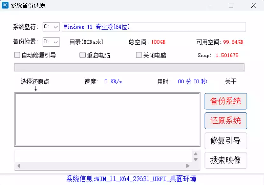Click the 还原系统 button
This screenshot has height=185, width=264.
(226, 121)
